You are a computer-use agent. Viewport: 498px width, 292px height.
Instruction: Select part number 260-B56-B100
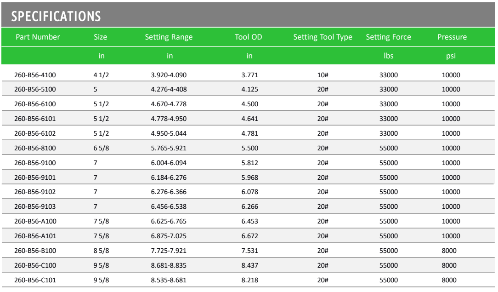point(35,250)
